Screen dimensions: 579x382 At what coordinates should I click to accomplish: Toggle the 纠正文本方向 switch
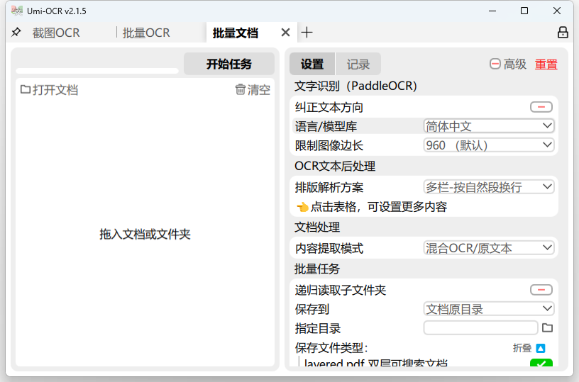coord(541,107)
